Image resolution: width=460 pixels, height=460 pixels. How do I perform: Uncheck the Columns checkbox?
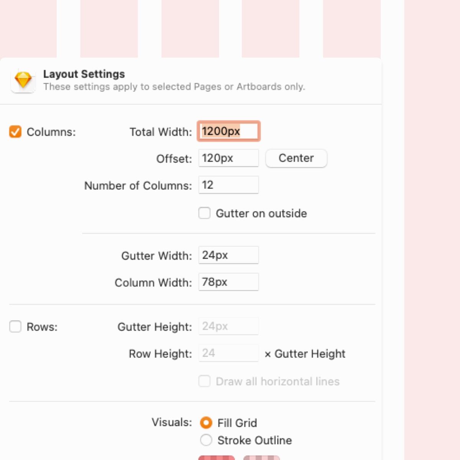tap(15, 132)
